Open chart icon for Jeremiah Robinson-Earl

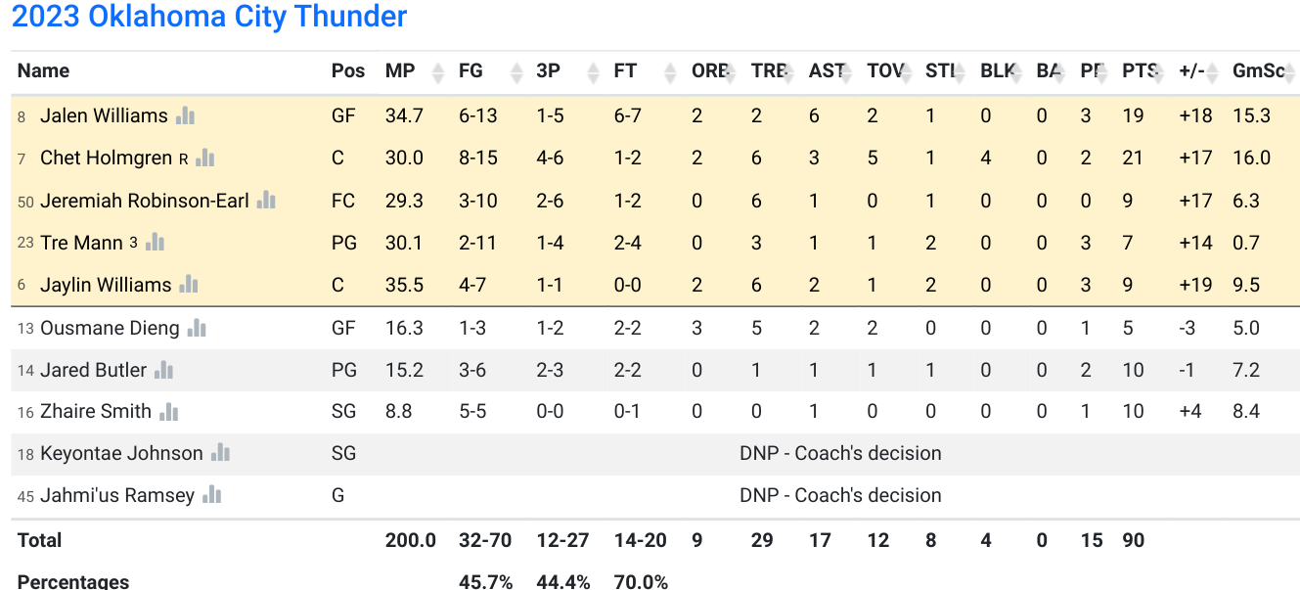(266, 201)
